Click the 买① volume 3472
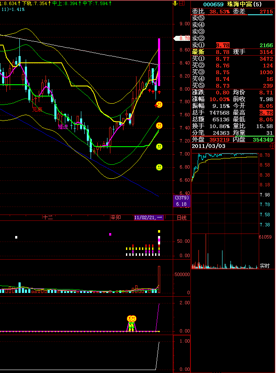Image resolution: width=276 pixels, height=373 pixels. click(x=266, y=59)
